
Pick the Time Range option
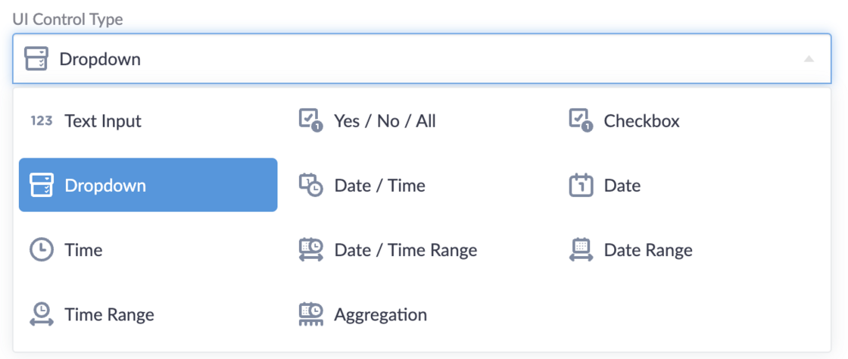click(109, 314)
